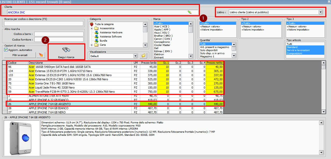This screenshot has height=159, width=331.
Task: Open the Visualizzazione dropdown
Action: 135,56
